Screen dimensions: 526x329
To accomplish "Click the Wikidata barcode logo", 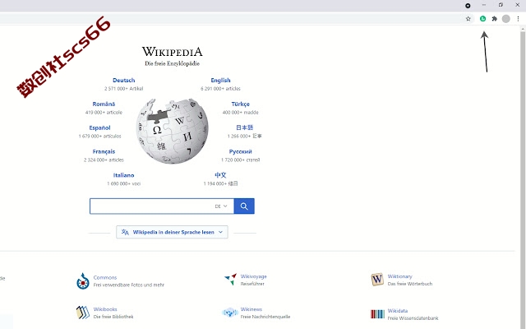I will coord(377,314).
